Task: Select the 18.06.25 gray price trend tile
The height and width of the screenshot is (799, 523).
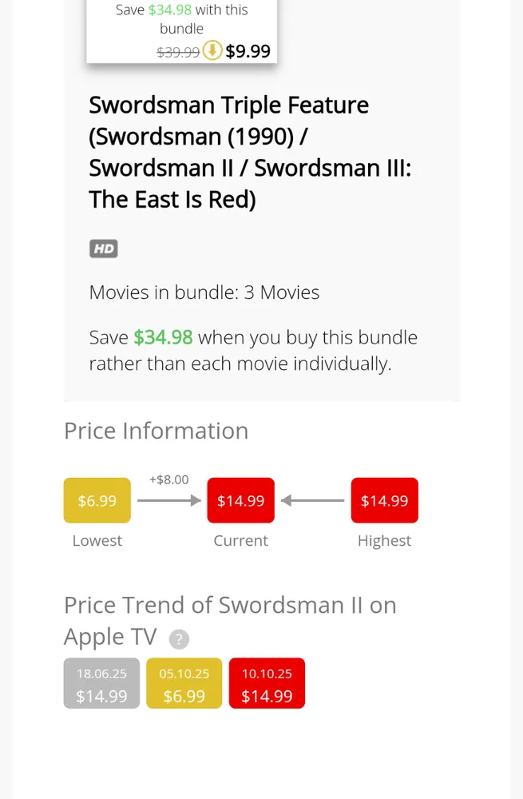Action: point(101,684)
